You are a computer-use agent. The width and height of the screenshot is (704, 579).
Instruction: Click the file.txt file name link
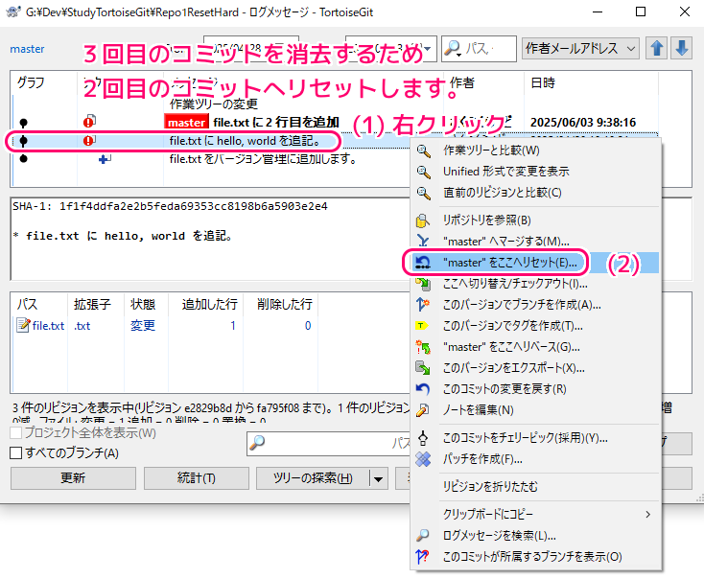49,326
